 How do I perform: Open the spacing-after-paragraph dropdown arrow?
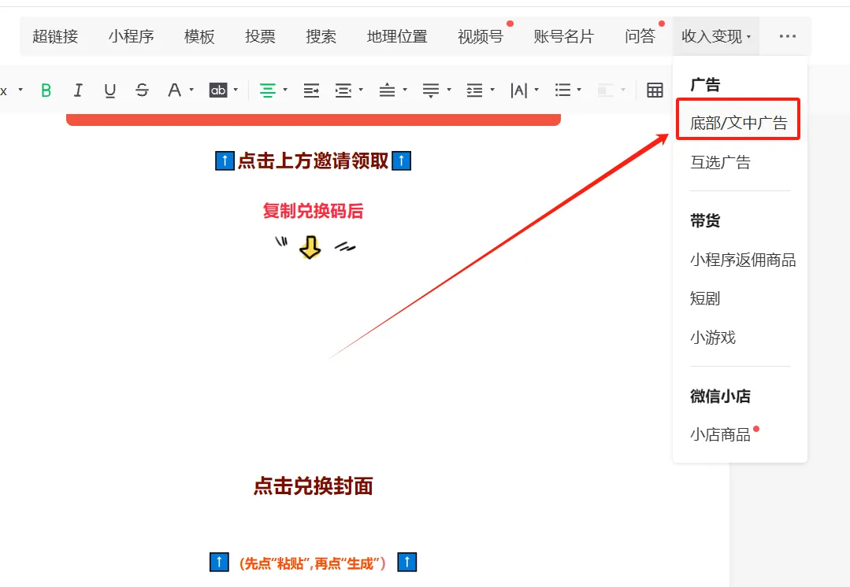tap(449, 90)
